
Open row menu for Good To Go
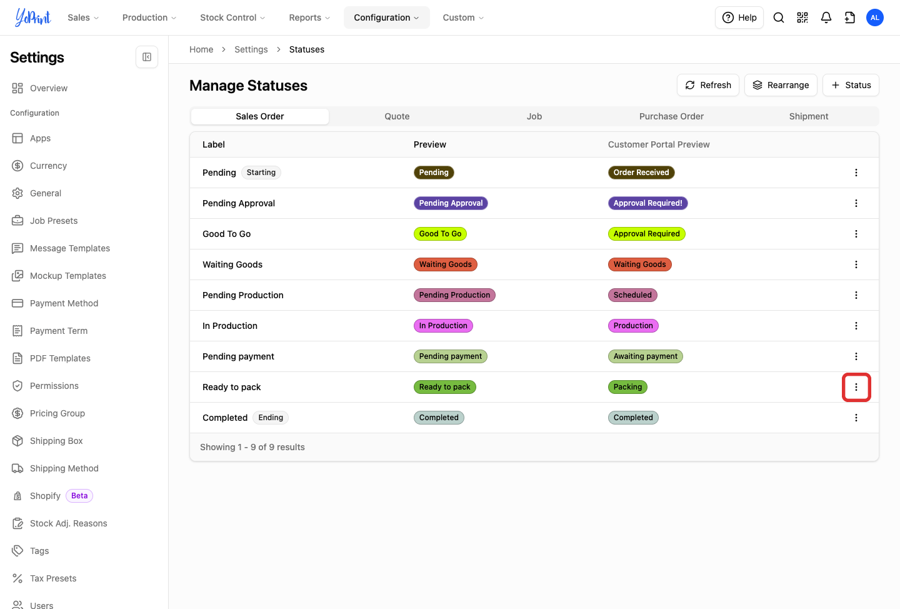[856, 234]
